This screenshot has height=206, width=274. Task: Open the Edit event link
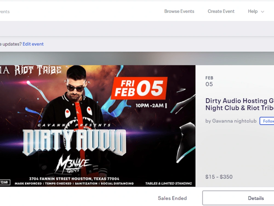click(33, 44)
